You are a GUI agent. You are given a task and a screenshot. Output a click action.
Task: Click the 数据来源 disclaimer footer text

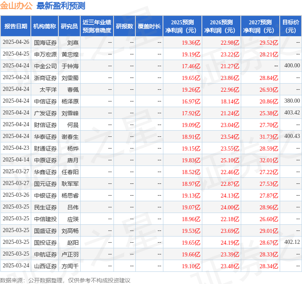tap(65, 280)
